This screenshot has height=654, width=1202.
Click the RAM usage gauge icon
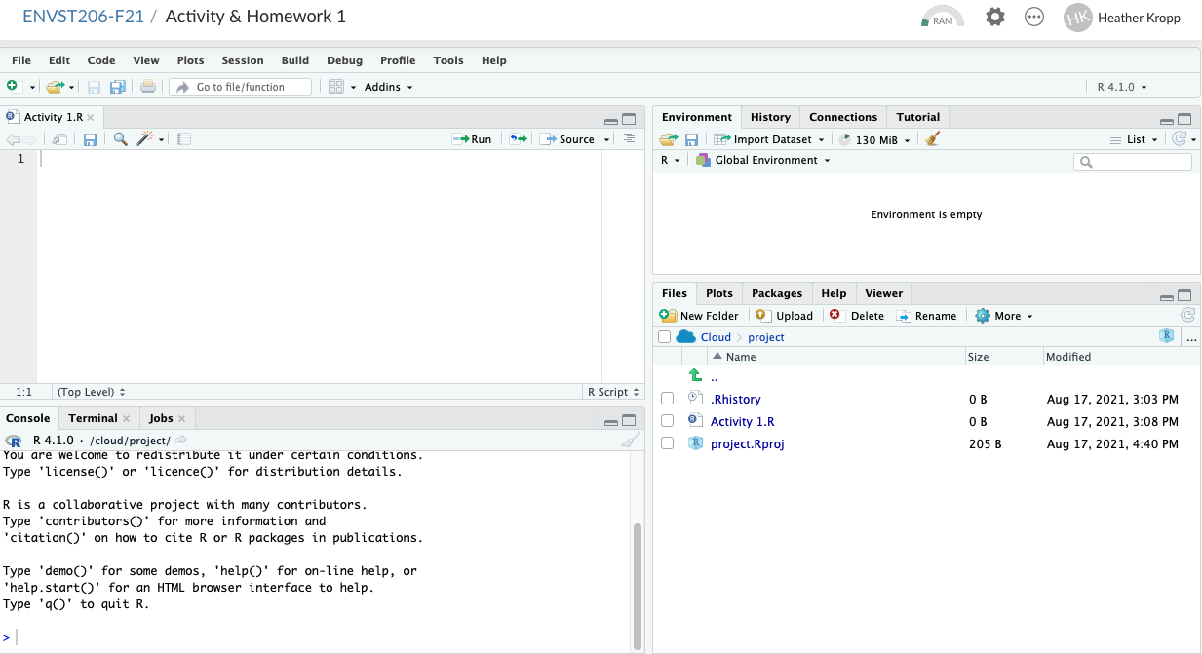coord(942,18)
